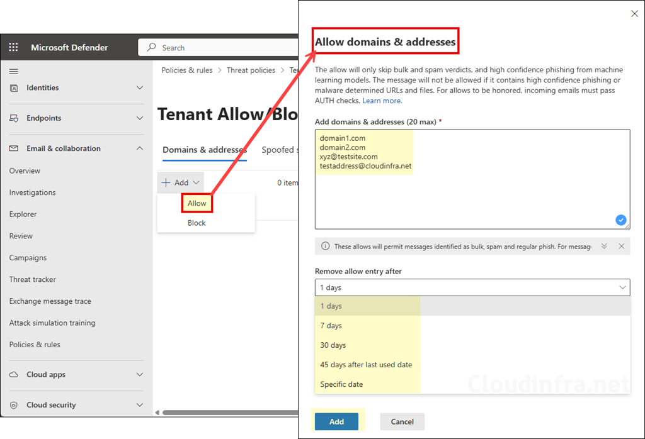Screen dimensions: 645x439
Task: Click the Email & collaboration sidebar icon
Action: point(14,148)
